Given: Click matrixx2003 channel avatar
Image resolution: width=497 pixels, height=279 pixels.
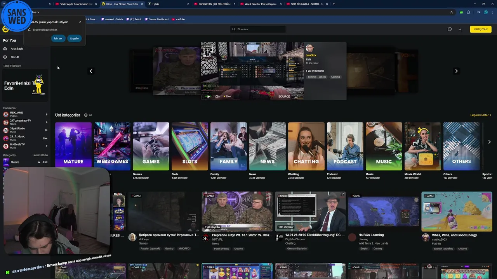Looking at the screenshot, I should pos(426,237).
